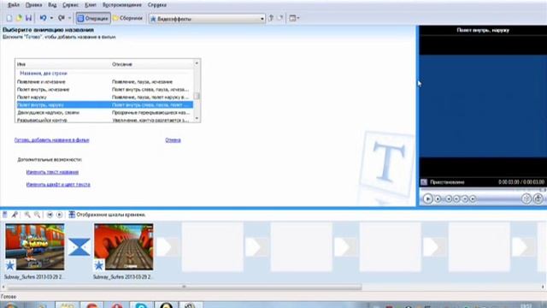Click the new collection folder icon
This screenshot has width=547, height=308.
pos(279,18)
